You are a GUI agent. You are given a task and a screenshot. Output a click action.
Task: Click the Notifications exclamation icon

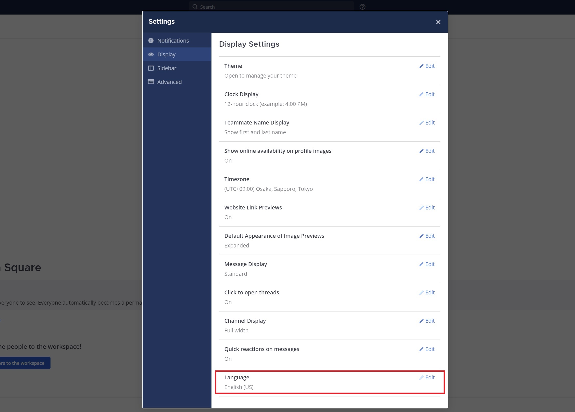click(x=151, y=41)
